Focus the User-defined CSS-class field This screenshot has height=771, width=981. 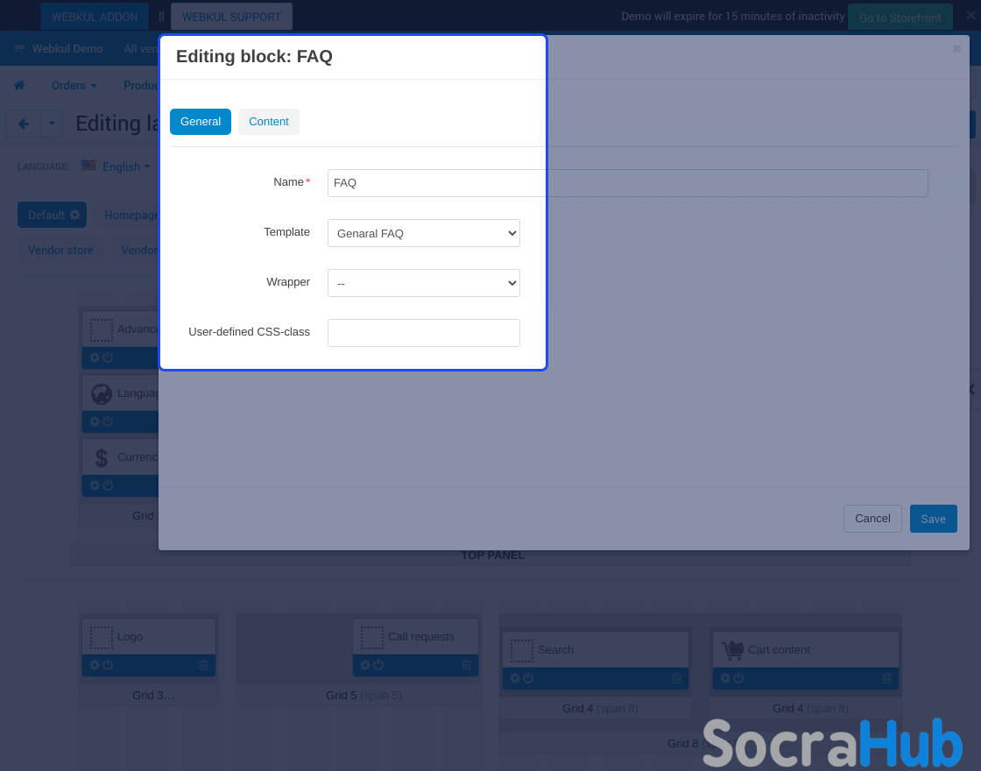(424, 332)
